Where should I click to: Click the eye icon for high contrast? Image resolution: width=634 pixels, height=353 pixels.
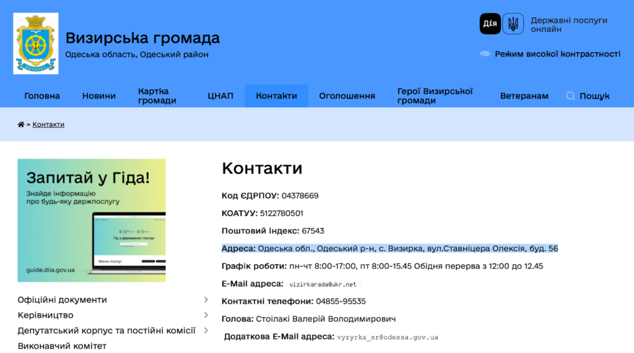coord(485,54)
